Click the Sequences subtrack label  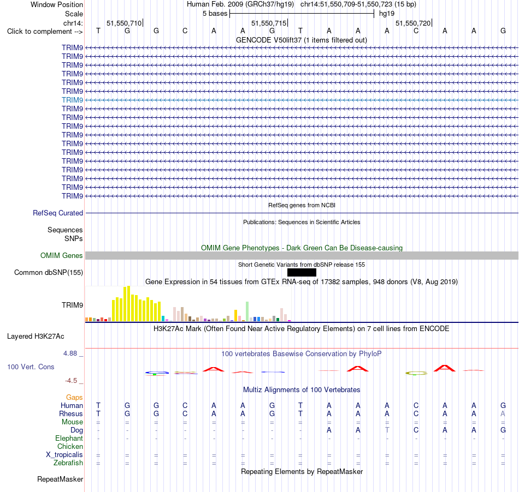tap(65, 230)
